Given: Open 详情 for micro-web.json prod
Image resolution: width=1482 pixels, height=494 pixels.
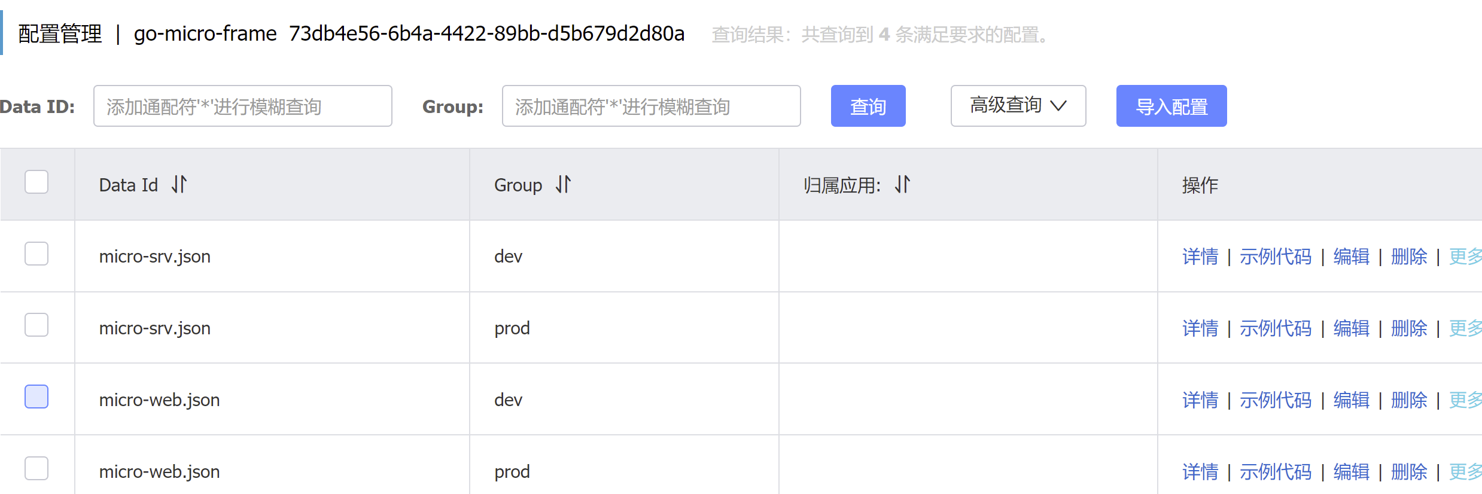Looking at the screenshot, I should [x=1200, y=472].
